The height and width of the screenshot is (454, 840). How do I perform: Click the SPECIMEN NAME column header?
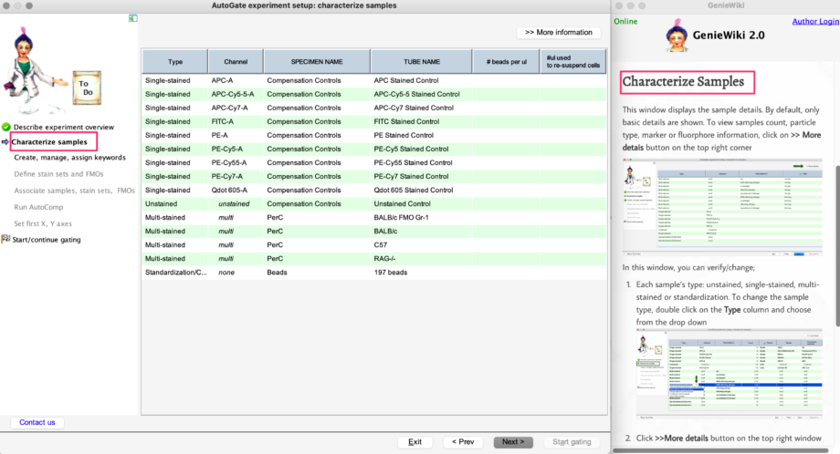(x=316, y=62)
